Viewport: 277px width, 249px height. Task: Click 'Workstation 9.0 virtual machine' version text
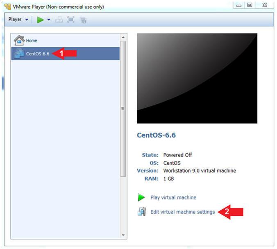(x=200, y=171)
